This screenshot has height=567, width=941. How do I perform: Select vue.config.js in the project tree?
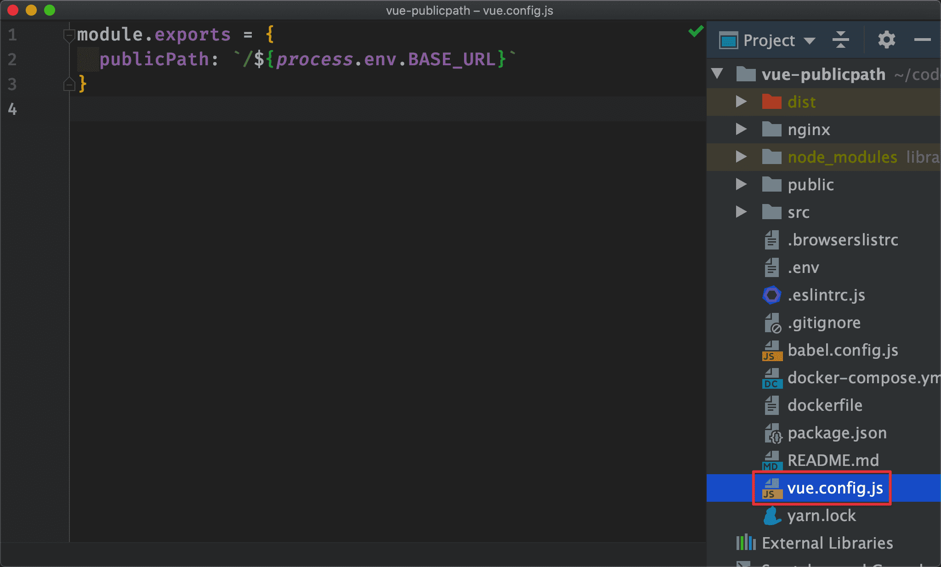[x=835, y=488]
